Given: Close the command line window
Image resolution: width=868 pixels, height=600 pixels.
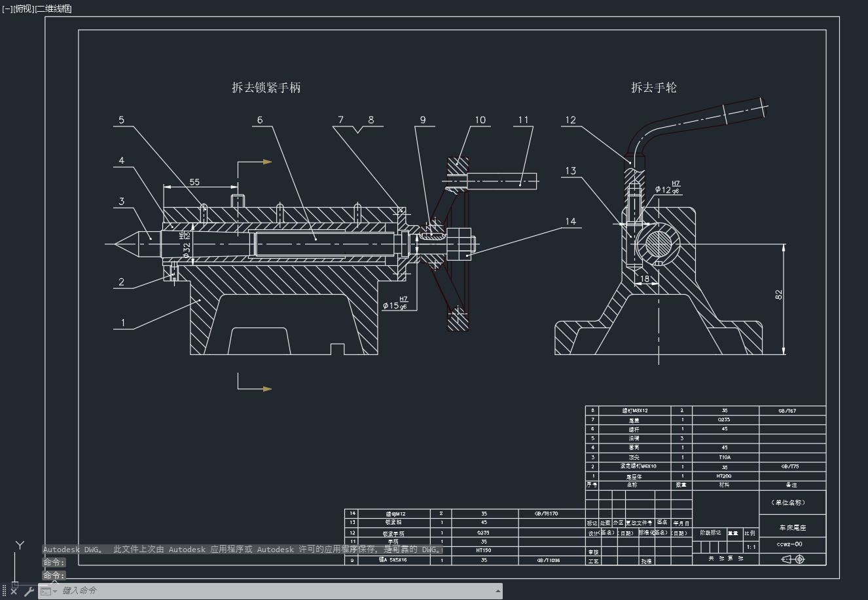Looking at the screenshot, I should 14,591.
